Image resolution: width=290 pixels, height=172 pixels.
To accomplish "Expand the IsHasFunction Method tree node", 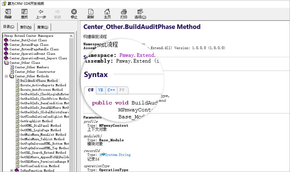I will [x=11, y=170].
